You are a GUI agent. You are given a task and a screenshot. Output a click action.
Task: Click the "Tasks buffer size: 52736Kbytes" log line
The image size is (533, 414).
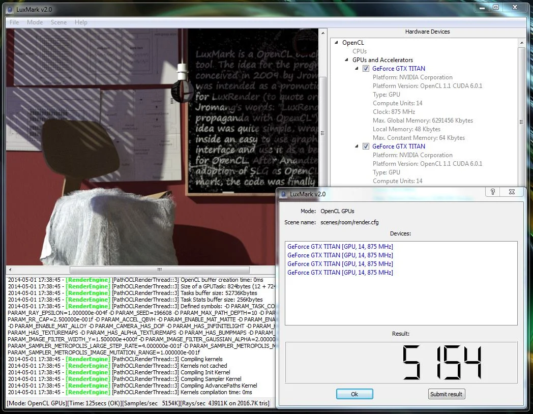pos(133,293)
